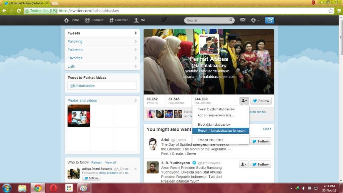Open the Me profile page
Viewport: 343px width, 193px height.
coord(139,20)
